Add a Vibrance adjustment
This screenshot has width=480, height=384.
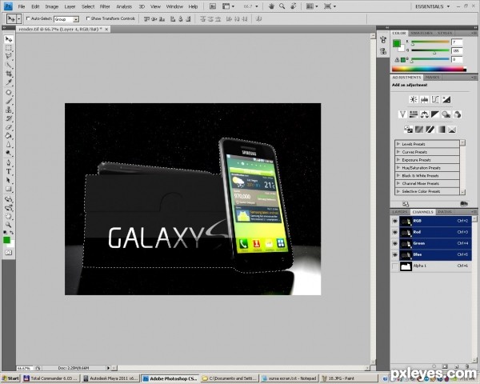pos(402,114)
